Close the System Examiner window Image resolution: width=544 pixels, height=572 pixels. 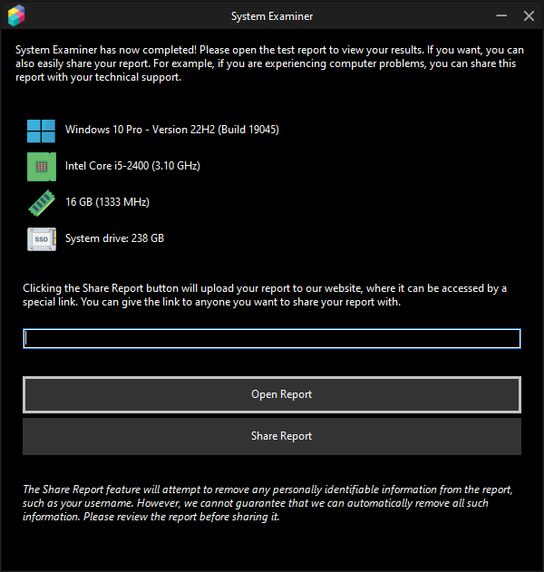(529, 16)
